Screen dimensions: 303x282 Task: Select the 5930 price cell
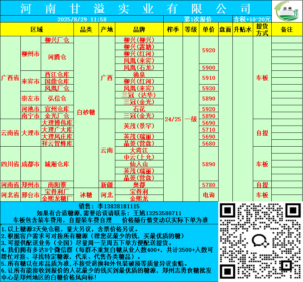208,88
